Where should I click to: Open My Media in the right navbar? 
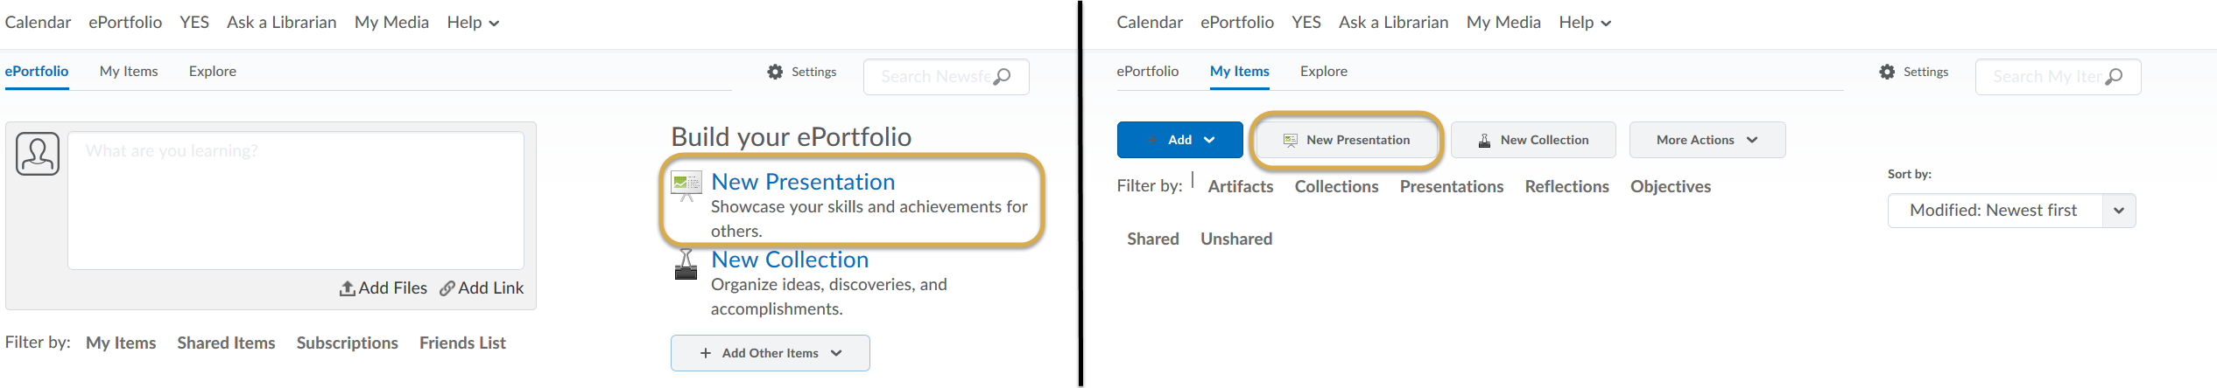coord(1503,23)
